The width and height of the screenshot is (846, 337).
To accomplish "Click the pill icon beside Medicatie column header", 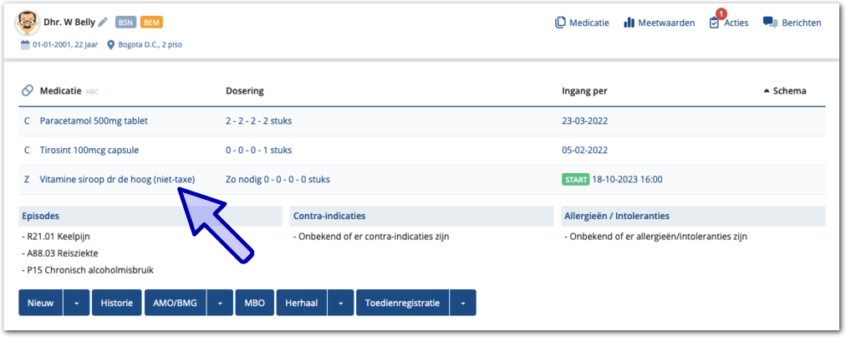I will (27, 90).
